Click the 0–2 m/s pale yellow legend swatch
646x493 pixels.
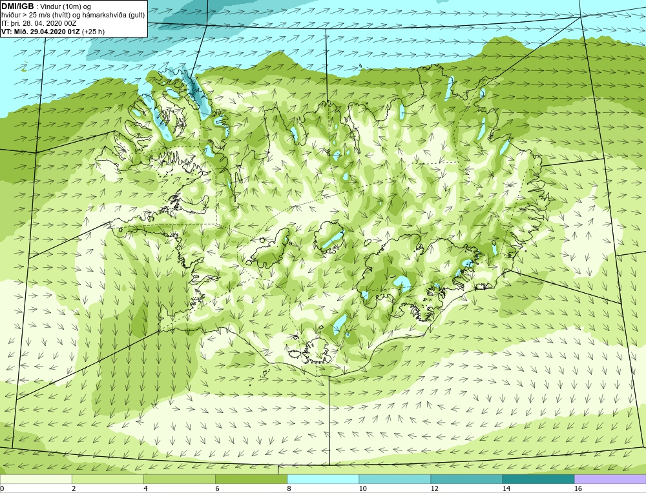pos(36,479)
